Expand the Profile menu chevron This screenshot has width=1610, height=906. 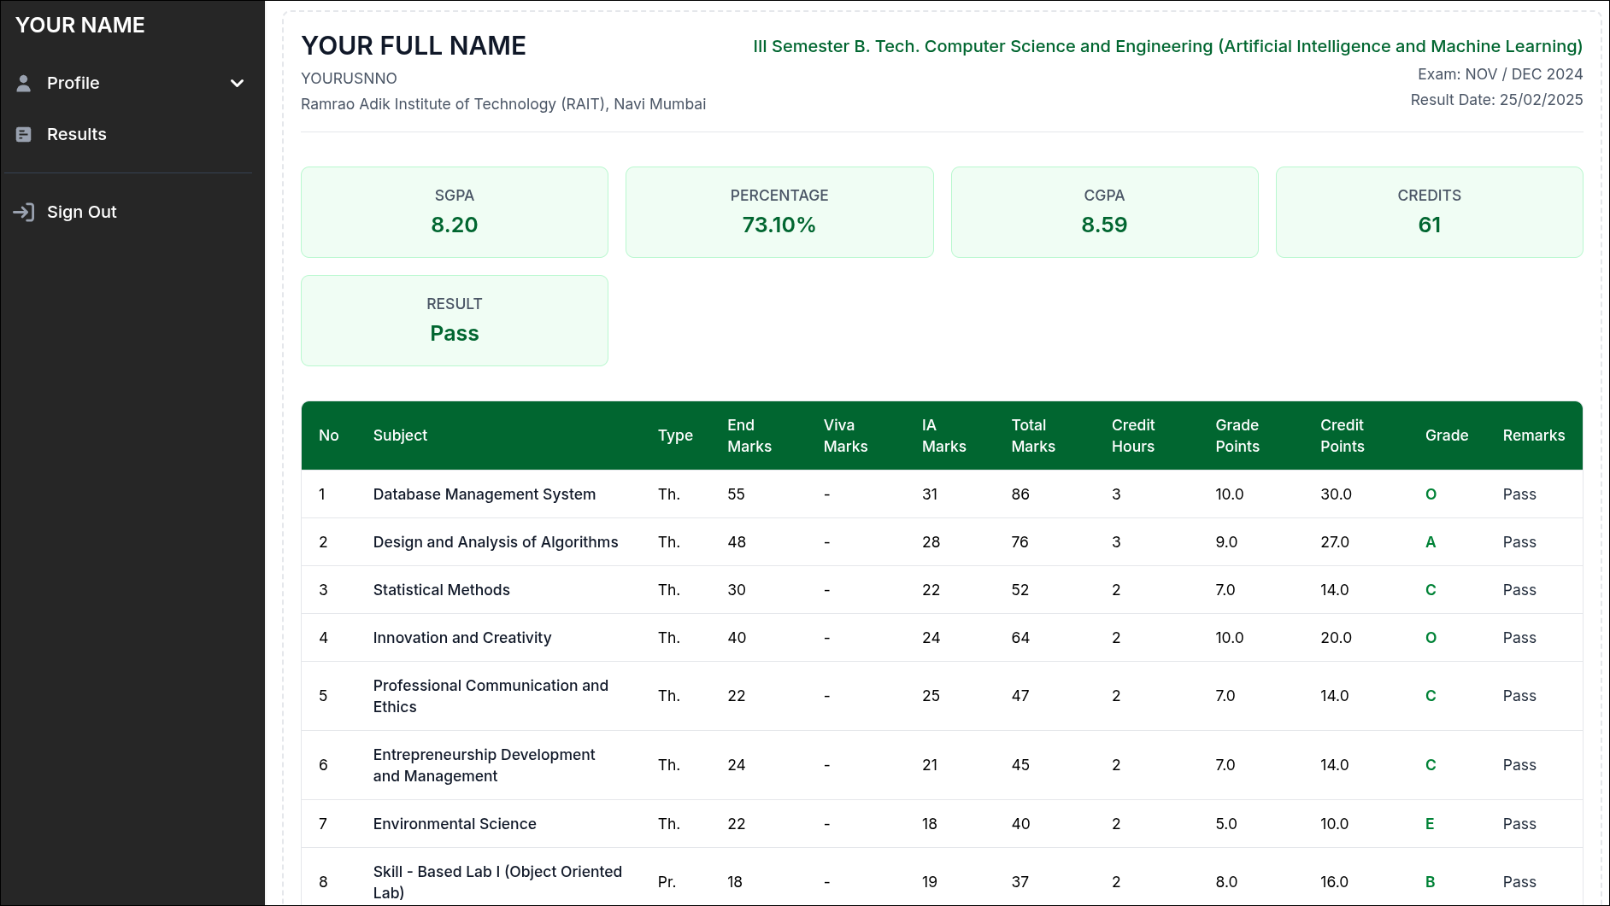[x=238, y=83]
